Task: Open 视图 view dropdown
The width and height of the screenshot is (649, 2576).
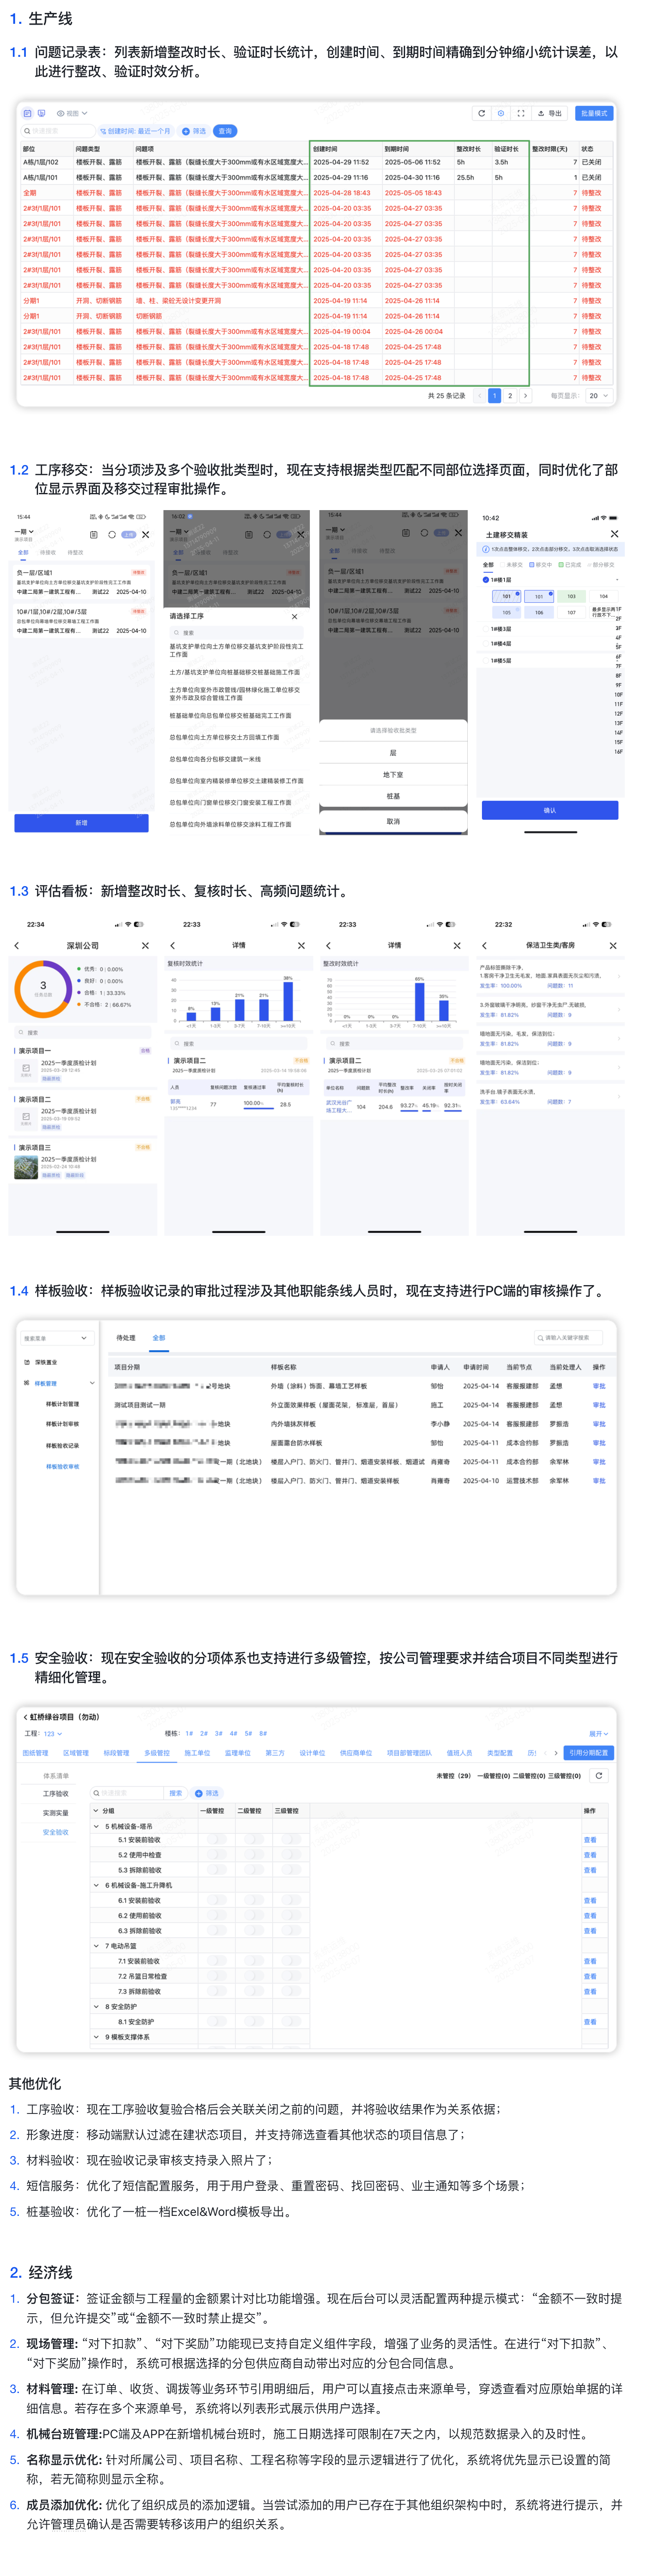Action: tap(72, 113)
